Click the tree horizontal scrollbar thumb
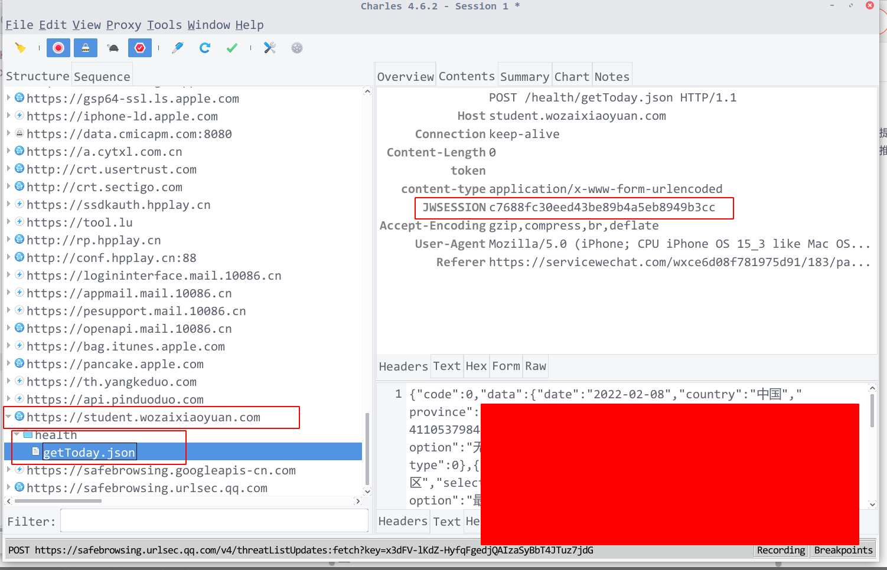The image size is (887, 570). (58, 501)
